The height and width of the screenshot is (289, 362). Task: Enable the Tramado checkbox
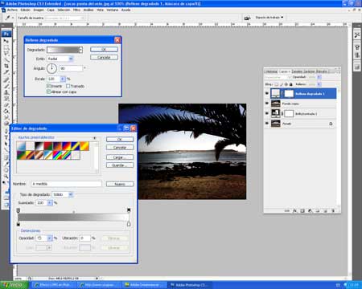tap(68, 86)
